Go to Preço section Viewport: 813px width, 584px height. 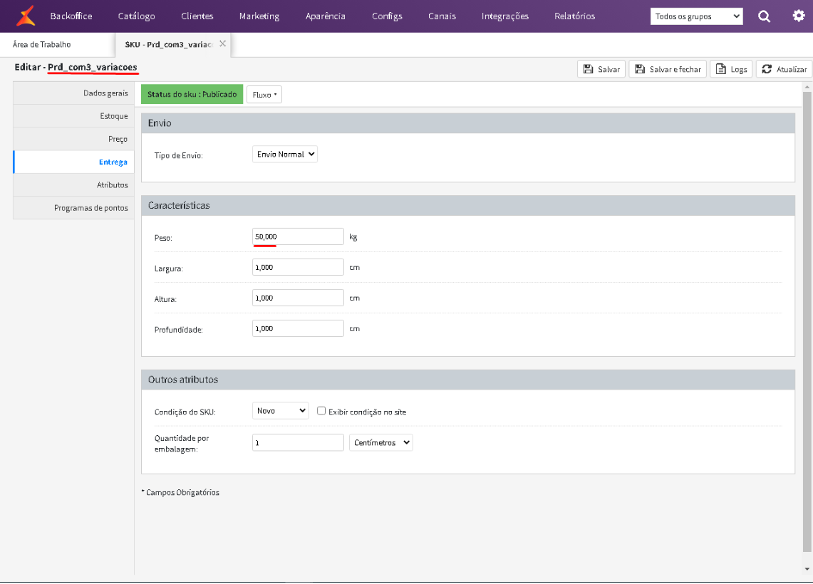coord(73,139)
